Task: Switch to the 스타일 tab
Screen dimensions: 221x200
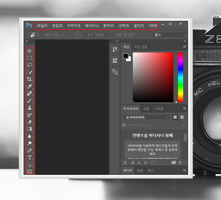Action: pyautogui.click(x=159, y=109)
